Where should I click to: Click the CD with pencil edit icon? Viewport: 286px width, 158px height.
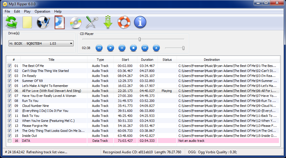click(x=43, y=22)
